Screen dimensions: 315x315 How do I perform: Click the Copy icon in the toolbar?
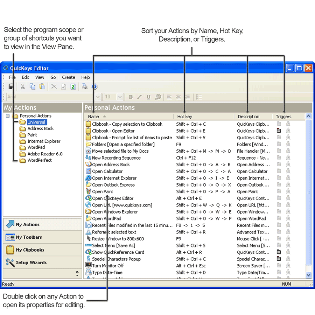[33, 86]
